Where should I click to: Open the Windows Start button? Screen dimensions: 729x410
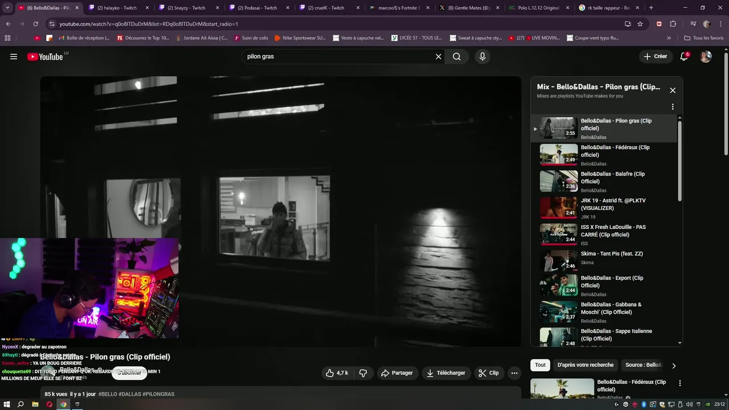pos(7,404)
